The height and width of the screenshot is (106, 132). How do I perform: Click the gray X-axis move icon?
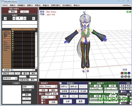pyautogui.click(x=122, y=77)
